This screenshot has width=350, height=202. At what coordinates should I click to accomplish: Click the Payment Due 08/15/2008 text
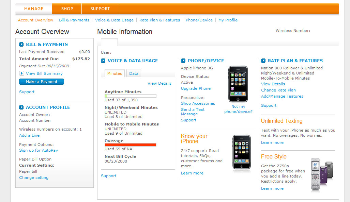point(44,66)
